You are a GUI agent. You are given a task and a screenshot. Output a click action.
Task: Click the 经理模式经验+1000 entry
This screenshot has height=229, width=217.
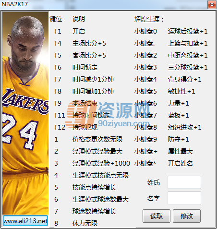[x=101, y=163]
